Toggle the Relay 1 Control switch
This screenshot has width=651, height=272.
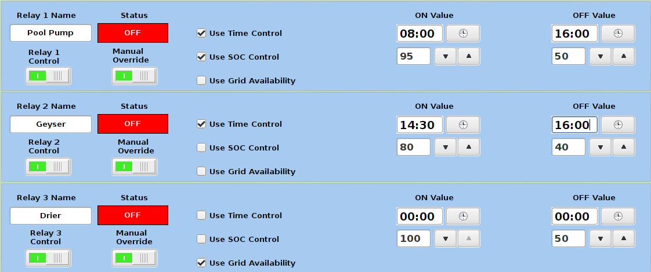[x=48, y=76]
